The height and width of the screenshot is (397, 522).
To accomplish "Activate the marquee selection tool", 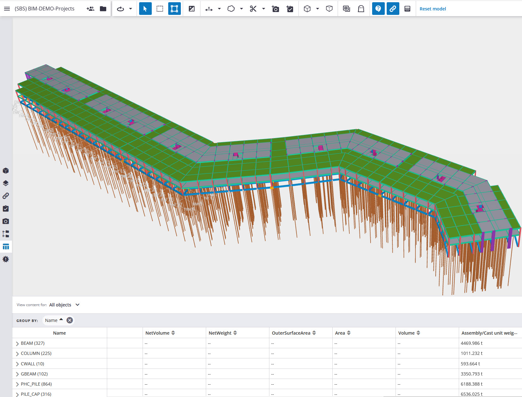I will (160, 9).
